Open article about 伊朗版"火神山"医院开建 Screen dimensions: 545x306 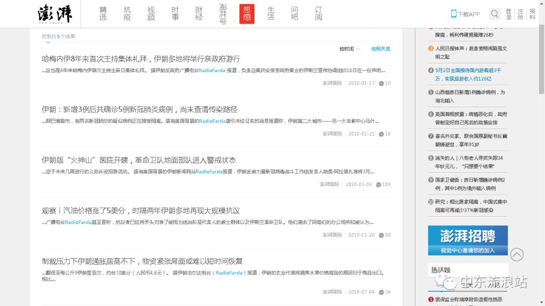click(139, 160)
